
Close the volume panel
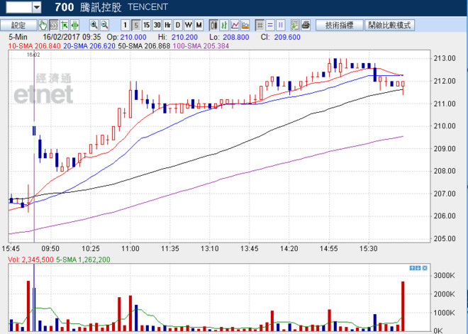[425, 268]
